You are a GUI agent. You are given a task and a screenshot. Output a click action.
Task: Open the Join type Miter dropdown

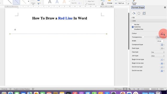(x=158, y=56)
